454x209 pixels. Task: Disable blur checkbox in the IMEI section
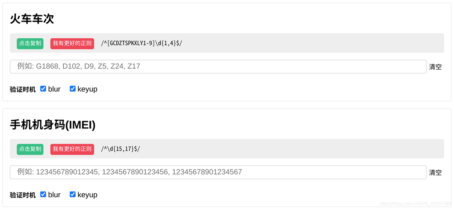pos(43,195)
